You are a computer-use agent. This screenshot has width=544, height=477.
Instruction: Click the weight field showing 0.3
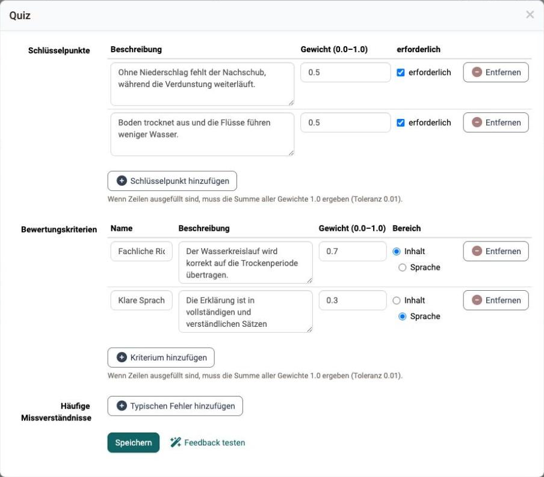click(353, 300)
